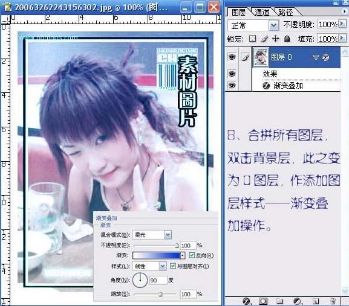Screen dimensions: 349x306
Task: Click the layer style icon on 图层 0
Action: coord(325,57)
